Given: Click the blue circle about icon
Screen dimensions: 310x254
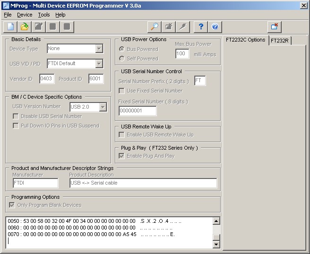Looking at the screenshot, I should [215, 26].
